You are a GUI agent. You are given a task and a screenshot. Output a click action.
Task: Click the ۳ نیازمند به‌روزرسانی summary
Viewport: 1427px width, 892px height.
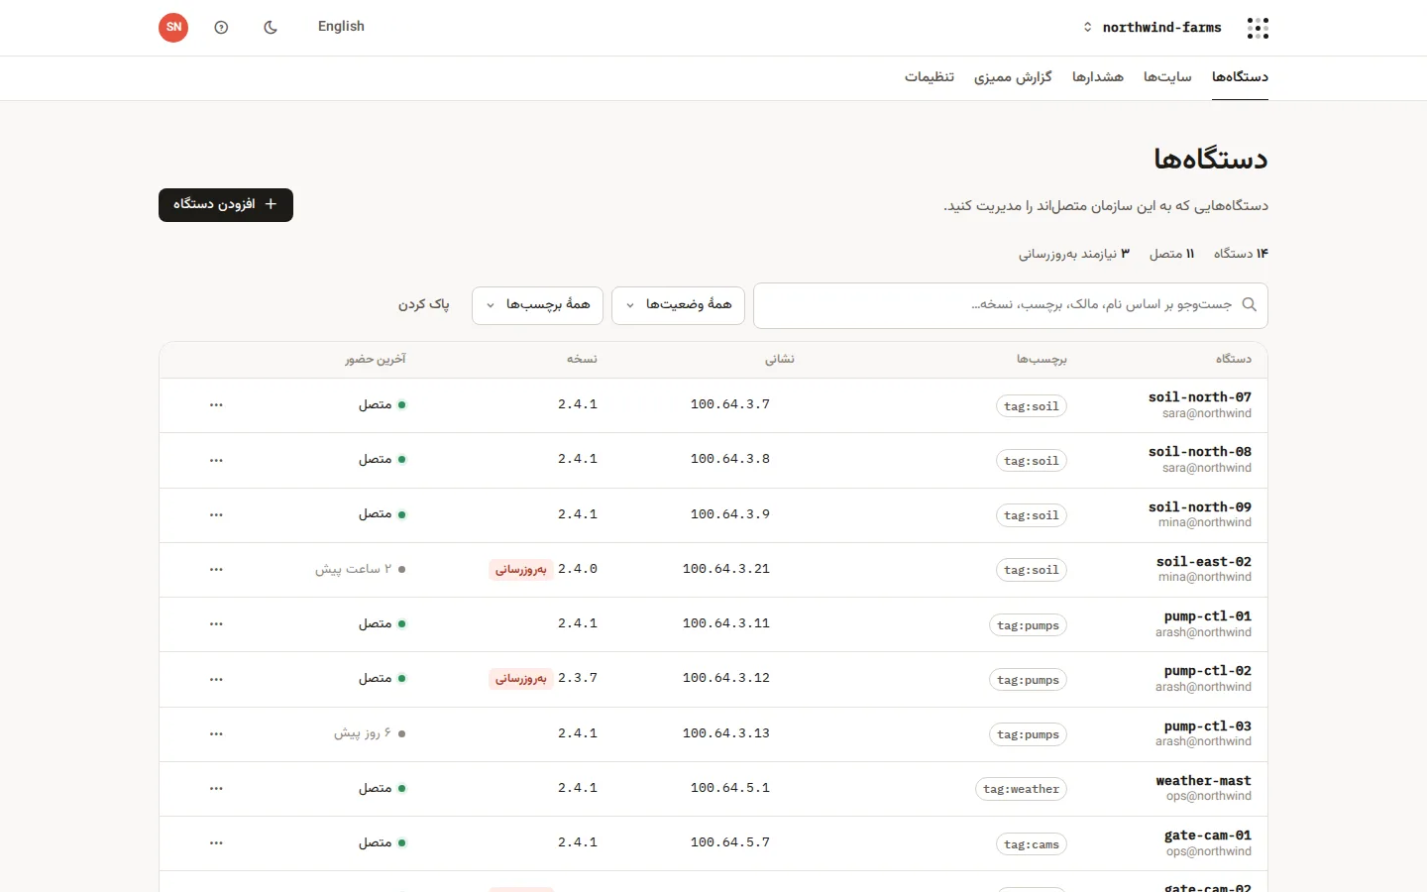1074,255
